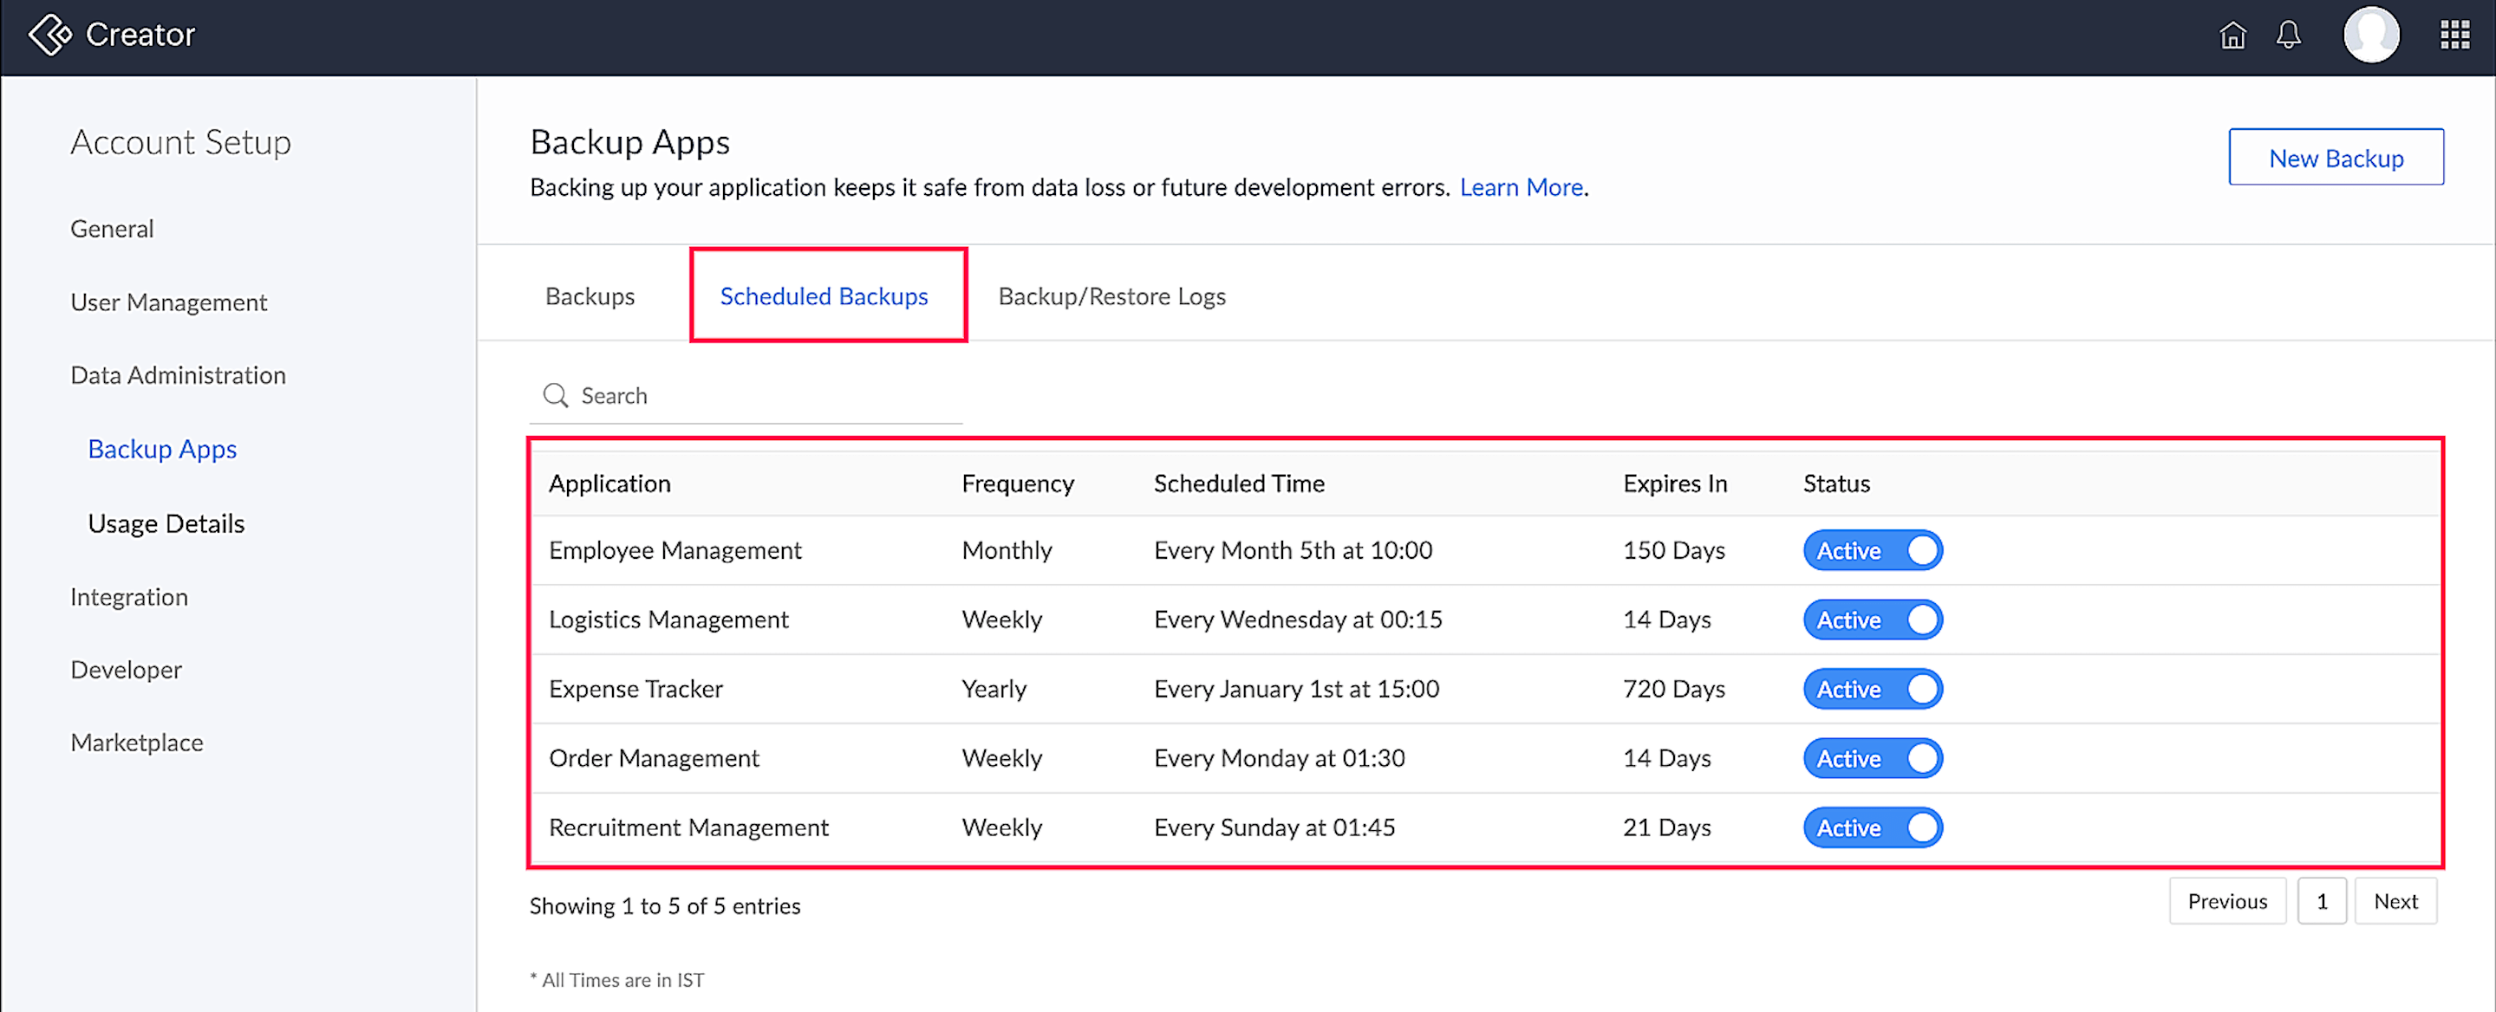This screenshot has width=2496, height=1012.
Task: Go to Previous page
Action: click(2226, 902)
